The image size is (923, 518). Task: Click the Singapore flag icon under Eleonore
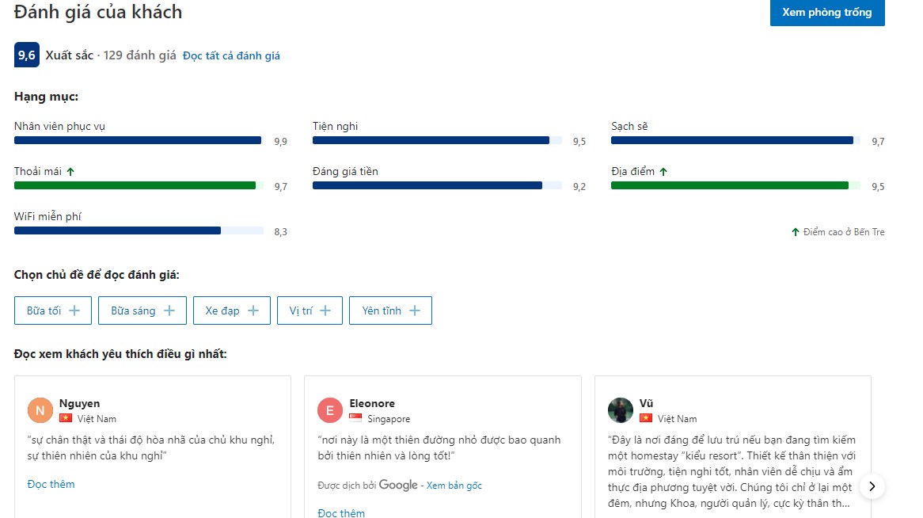click(x=355, y=418)
